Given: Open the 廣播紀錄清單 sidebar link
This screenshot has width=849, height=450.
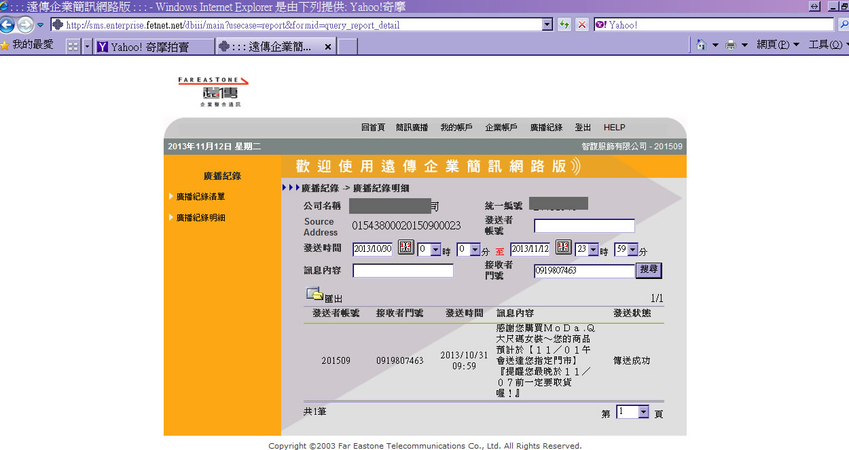Looking at the screenshot, I should (200, 197).
